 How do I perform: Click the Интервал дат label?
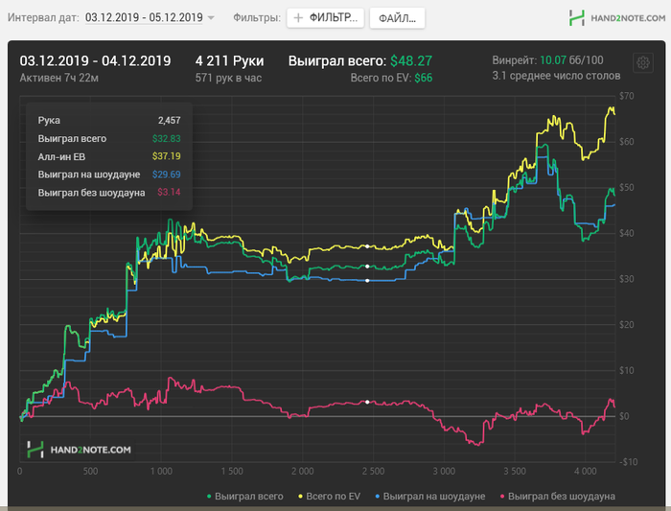43,18
